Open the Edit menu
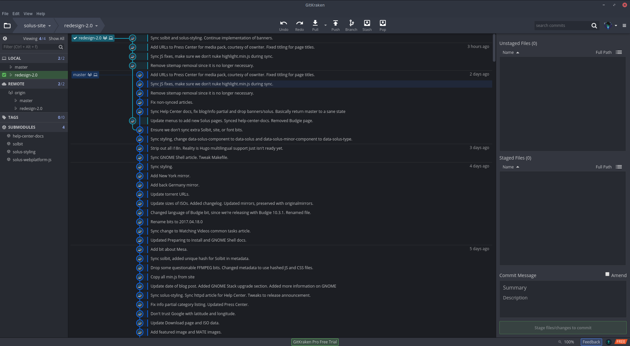 [x=16, y=13]
